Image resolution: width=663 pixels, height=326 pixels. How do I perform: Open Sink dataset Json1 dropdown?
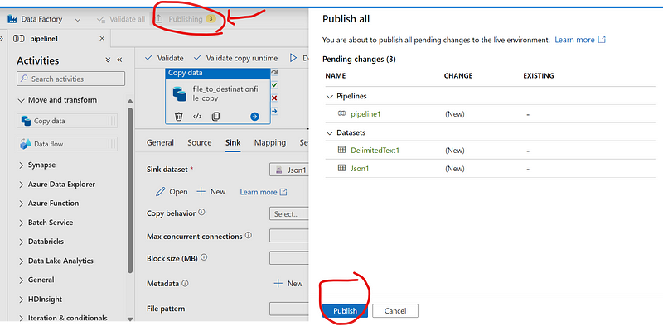289,170
